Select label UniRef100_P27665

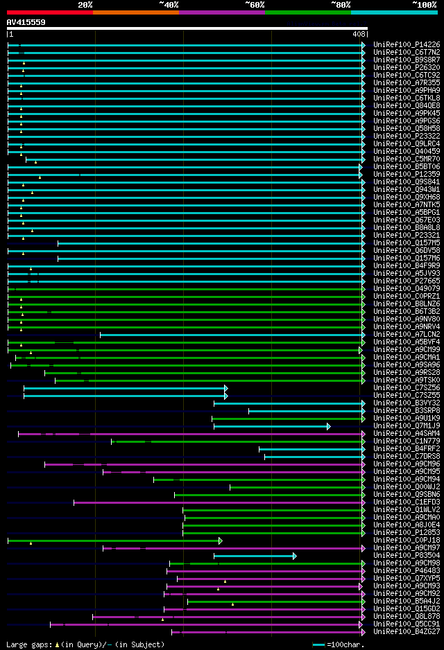(x=407, y=281)
